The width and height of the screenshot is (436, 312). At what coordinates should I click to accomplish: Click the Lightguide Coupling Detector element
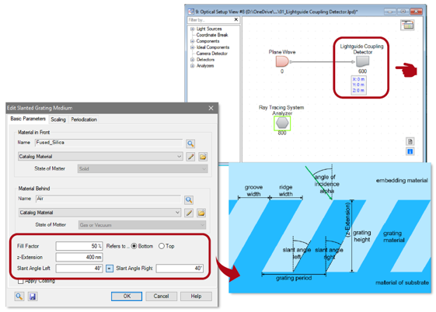coord(363,61)
